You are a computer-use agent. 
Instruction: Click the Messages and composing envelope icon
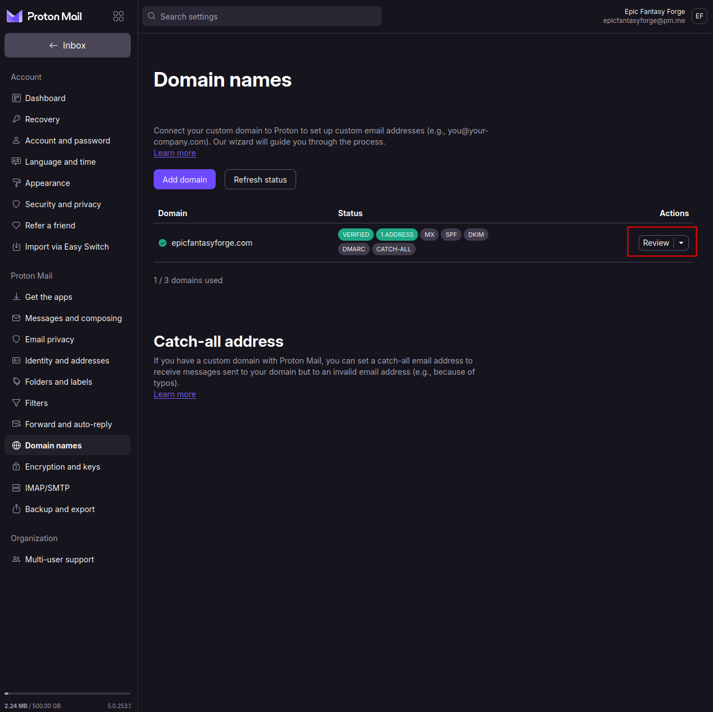(x=16, y=318)
